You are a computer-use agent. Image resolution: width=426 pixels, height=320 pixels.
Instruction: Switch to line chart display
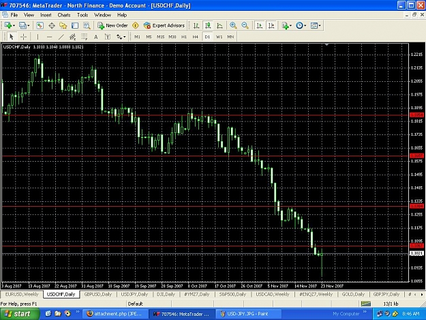(x=219, y=25)
